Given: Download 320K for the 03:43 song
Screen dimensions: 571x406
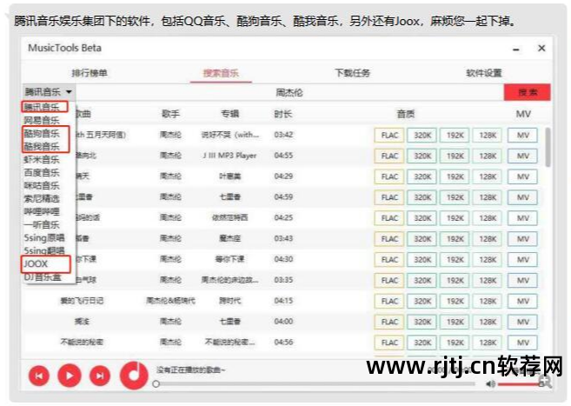Looking at the screenshot, I should (x=422, y=239).
